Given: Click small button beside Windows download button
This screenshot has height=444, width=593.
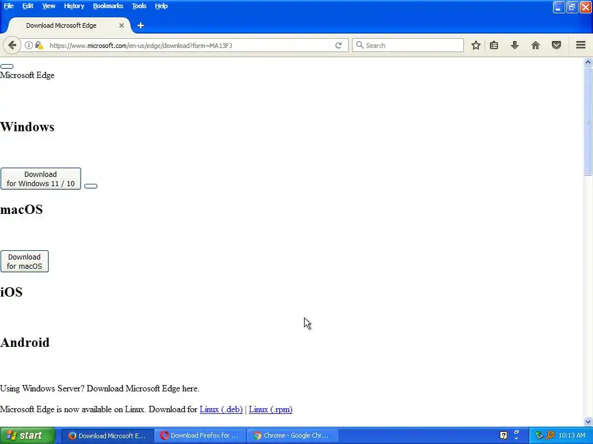Looking at the screenshot, I should (91, 186).
